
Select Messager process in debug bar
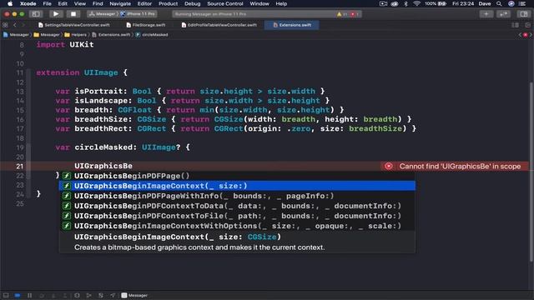(x=134, y=295)
